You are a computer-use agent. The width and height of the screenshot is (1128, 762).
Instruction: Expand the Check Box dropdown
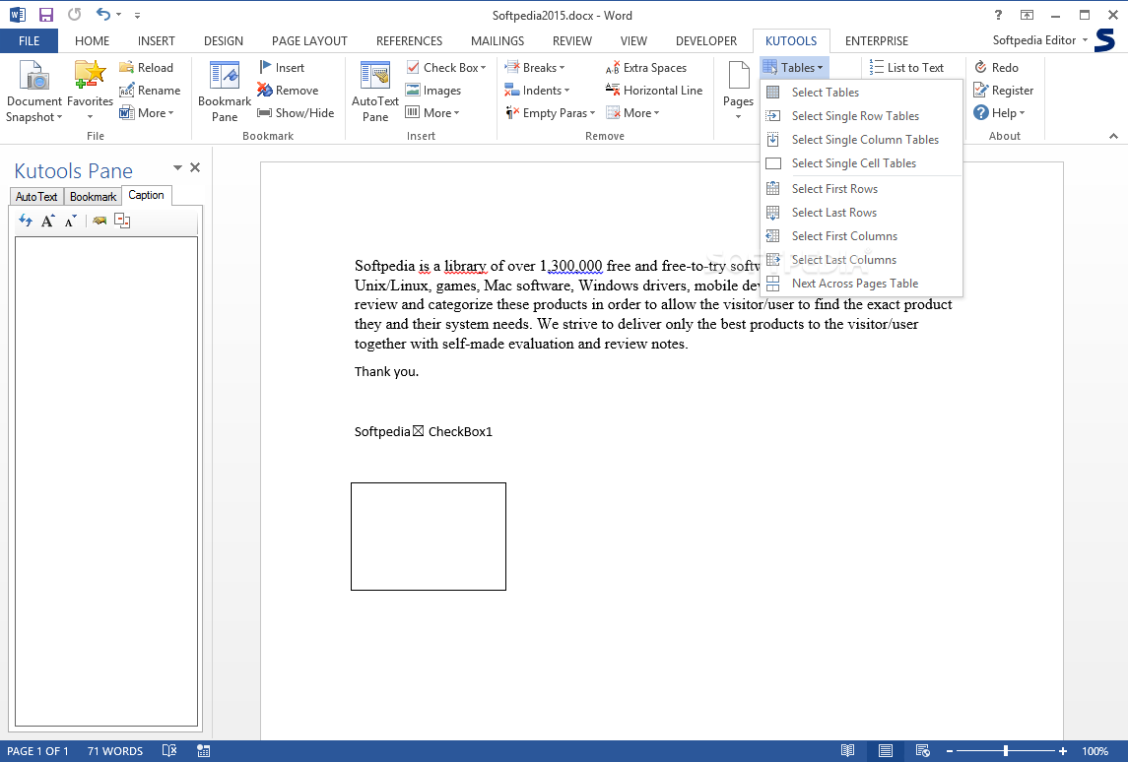tap(484, 68)
